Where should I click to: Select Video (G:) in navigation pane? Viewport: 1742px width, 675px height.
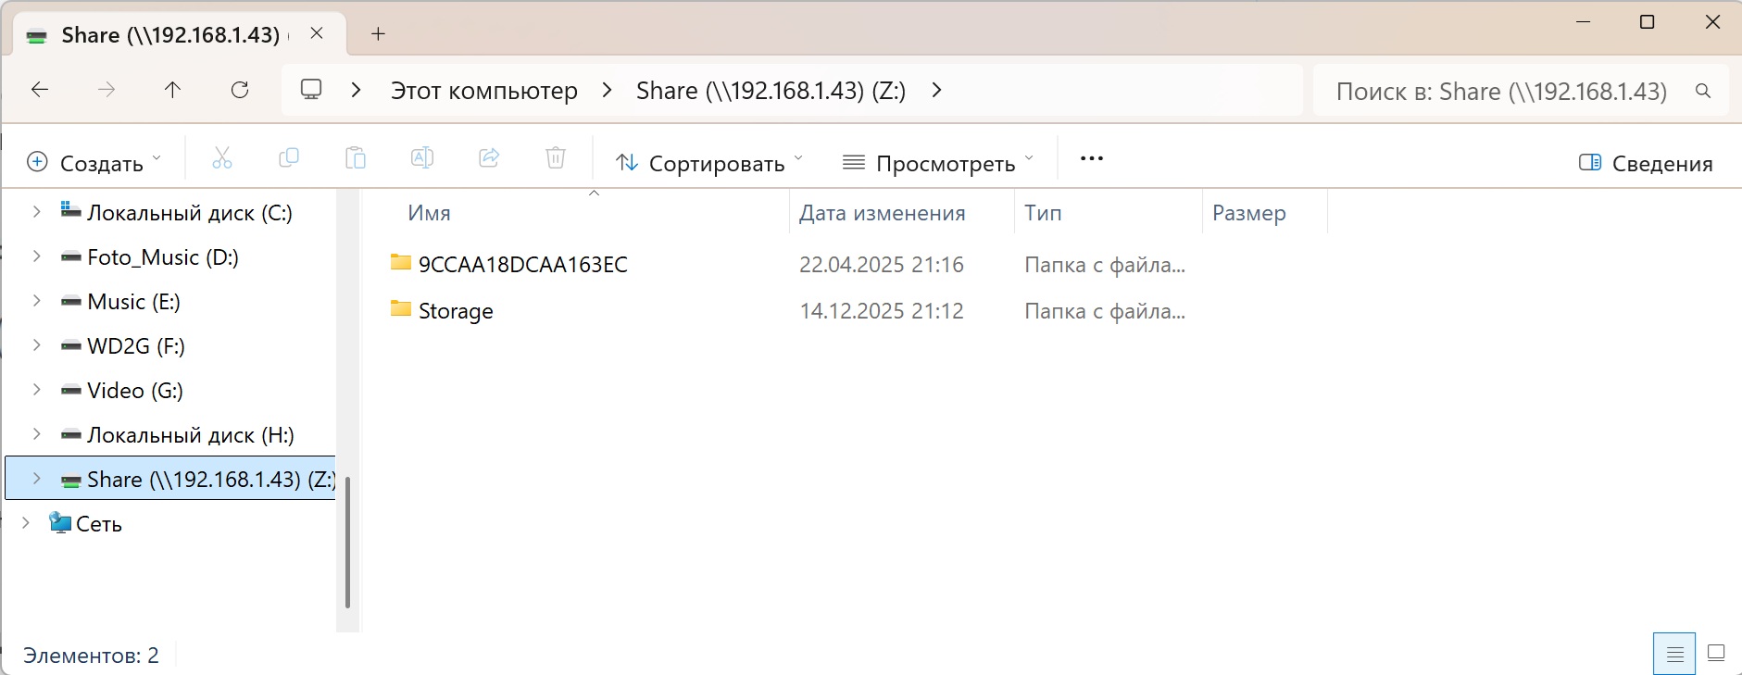coord(135,391)
